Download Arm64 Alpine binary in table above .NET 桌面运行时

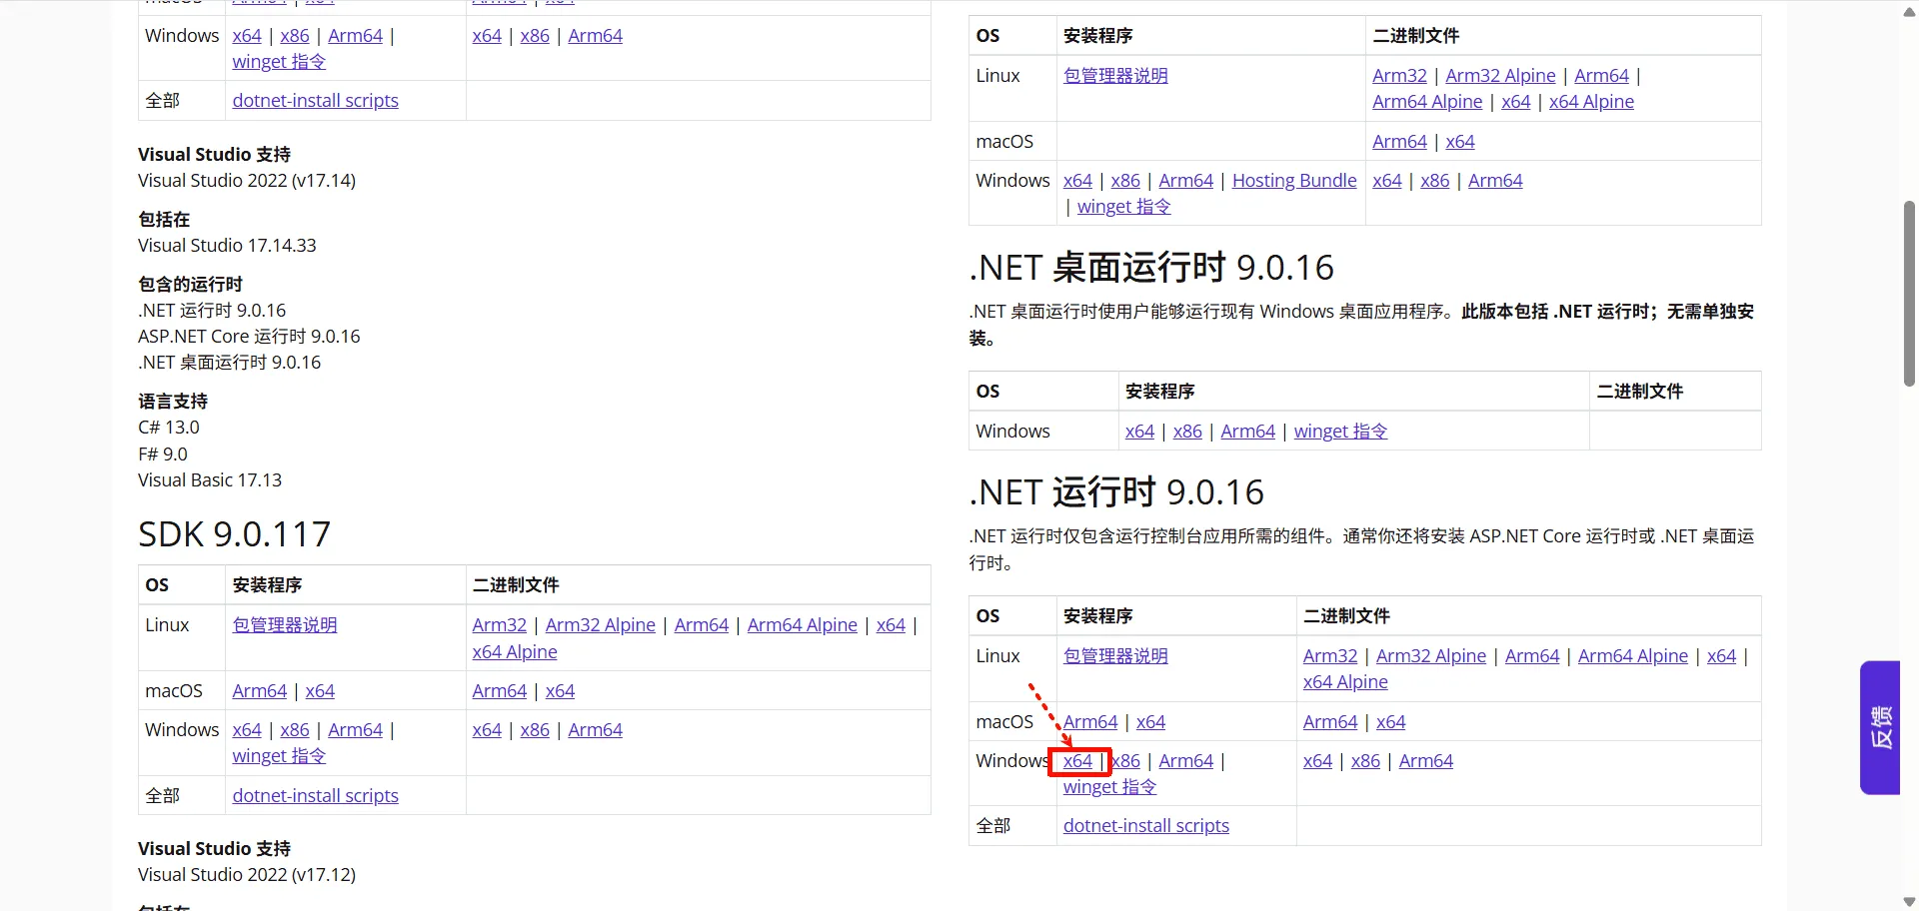coord(1427,102)
